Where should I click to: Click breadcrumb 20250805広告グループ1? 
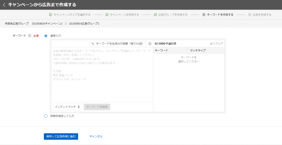(x=84, y=24)
